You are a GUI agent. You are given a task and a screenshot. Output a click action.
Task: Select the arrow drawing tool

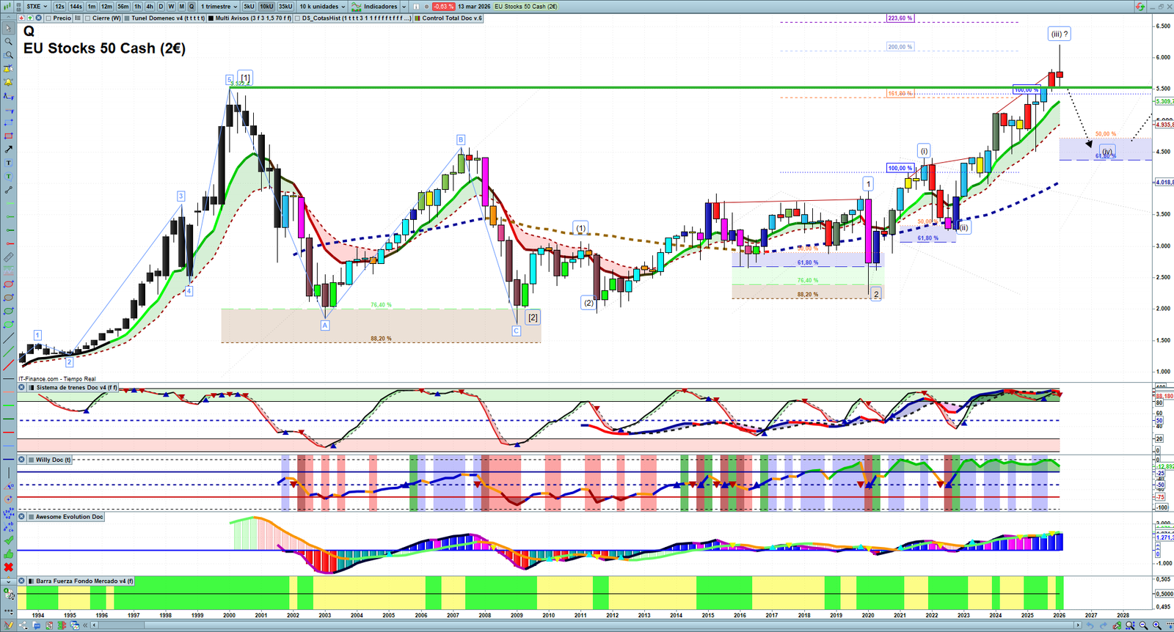pos(9,150)
